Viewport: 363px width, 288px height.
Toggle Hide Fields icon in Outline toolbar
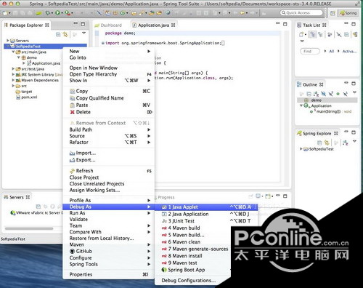coord(323,94)
